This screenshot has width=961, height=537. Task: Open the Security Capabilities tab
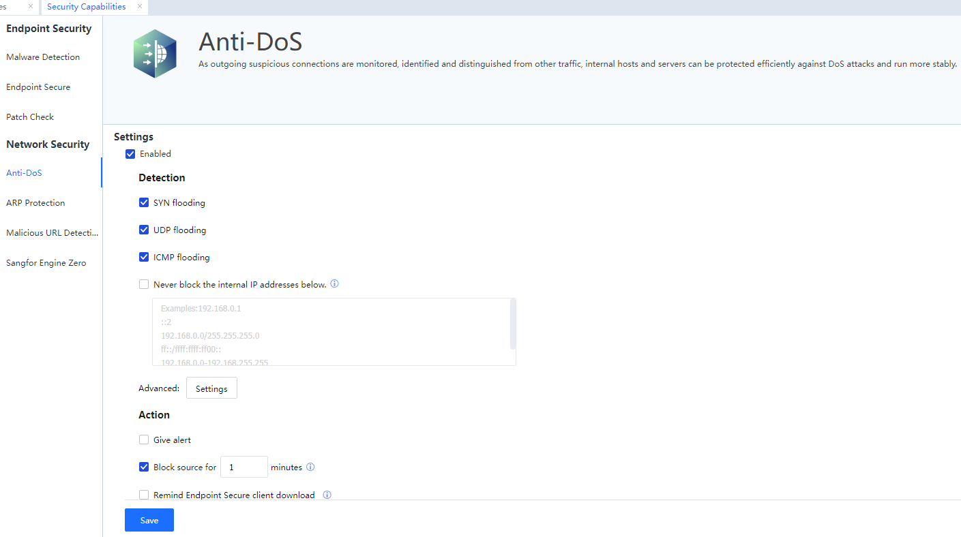click(x=87, y=7)
